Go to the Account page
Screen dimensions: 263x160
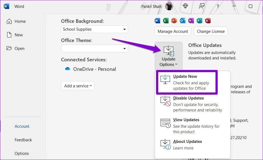(22, 126)
